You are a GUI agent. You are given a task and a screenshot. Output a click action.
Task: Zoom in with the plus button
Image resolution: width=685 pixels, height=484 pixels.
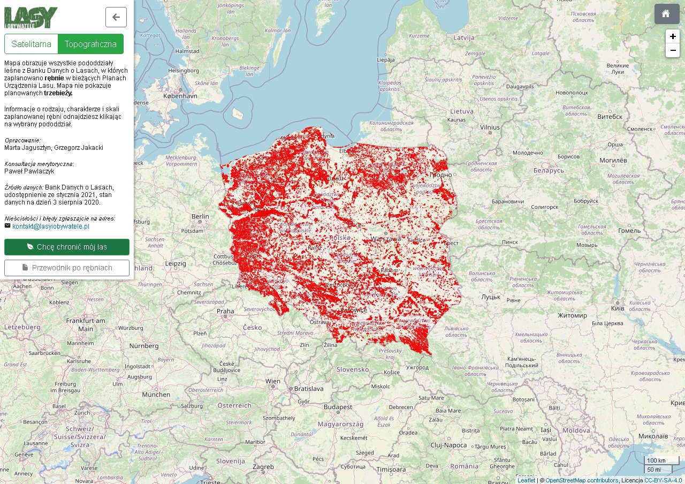click(x=673, y=36)
